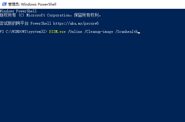Viewport: 185px width, 122px height.
Task: Click the "/Cleanup-image" parameter
Action: 99,32
